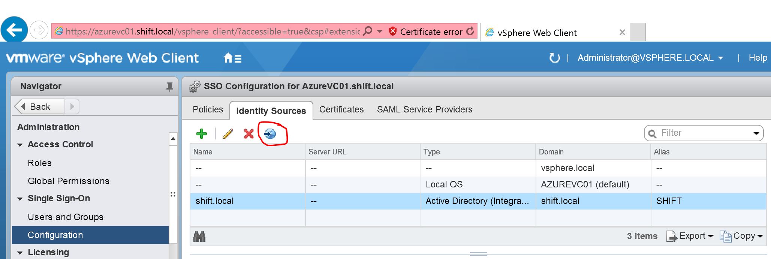Switch to the Policies tab
This screenshot has width=771, height=259.
pos(208,109)
